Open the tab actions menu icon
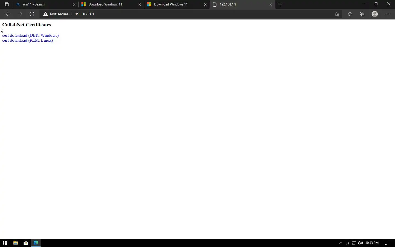 pos(7,4)
